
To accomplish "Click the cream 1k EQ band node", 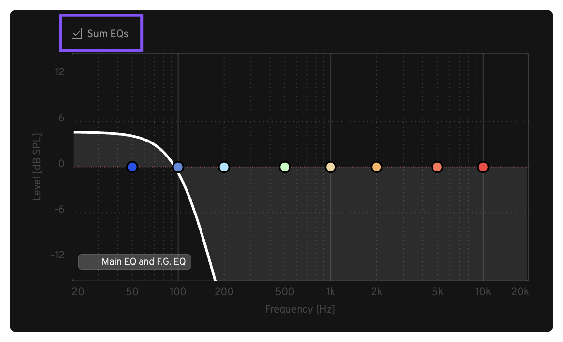I will 331,167.
